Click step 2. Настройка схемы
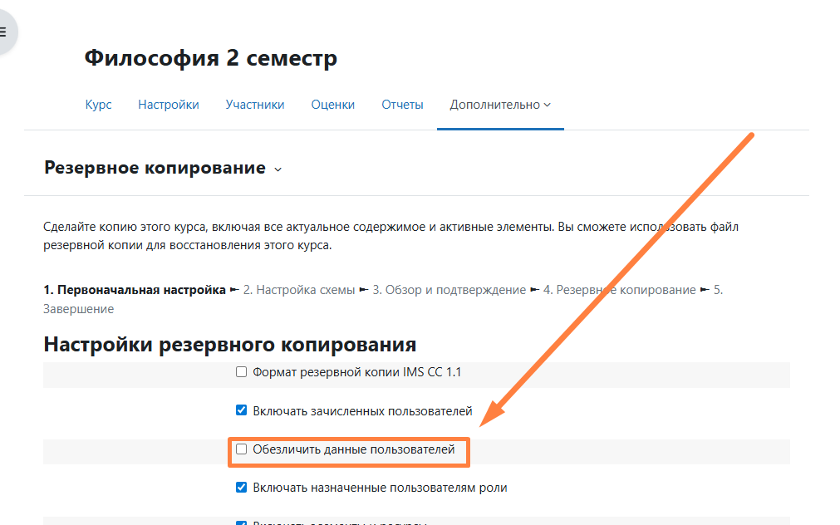 [299, 290]
